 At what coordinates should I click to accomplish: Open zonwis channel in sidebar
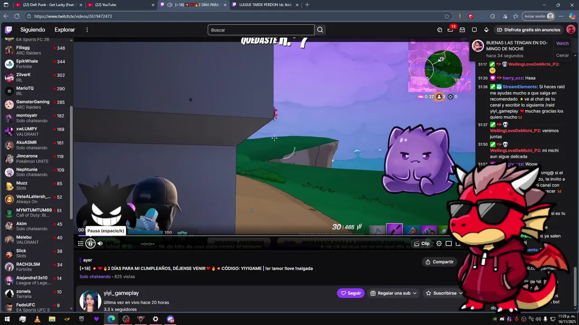point(36,294)
